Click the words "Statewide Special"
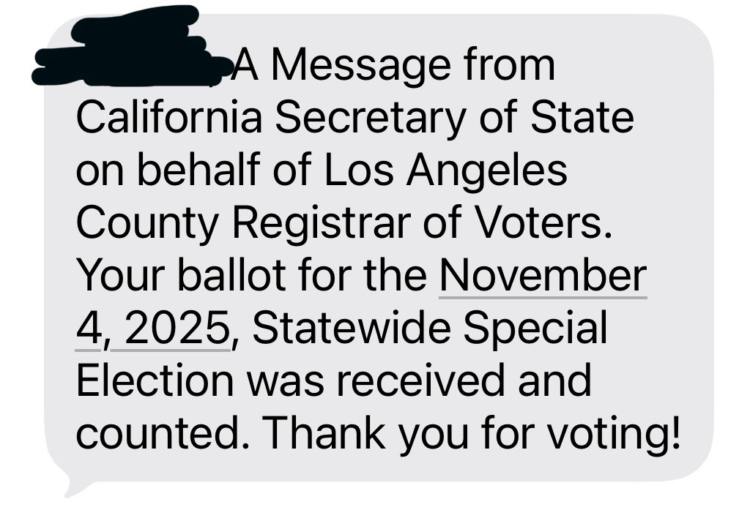The image size is (750, 510). point(429,329)
